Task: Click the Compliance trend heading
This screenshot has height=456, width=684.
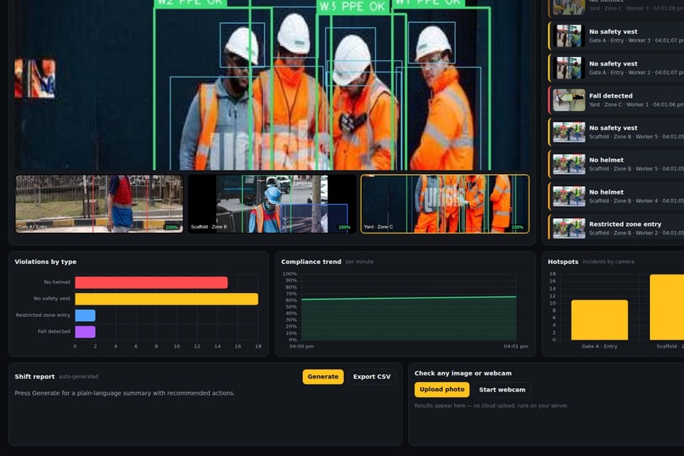Action: pos(311,262)
